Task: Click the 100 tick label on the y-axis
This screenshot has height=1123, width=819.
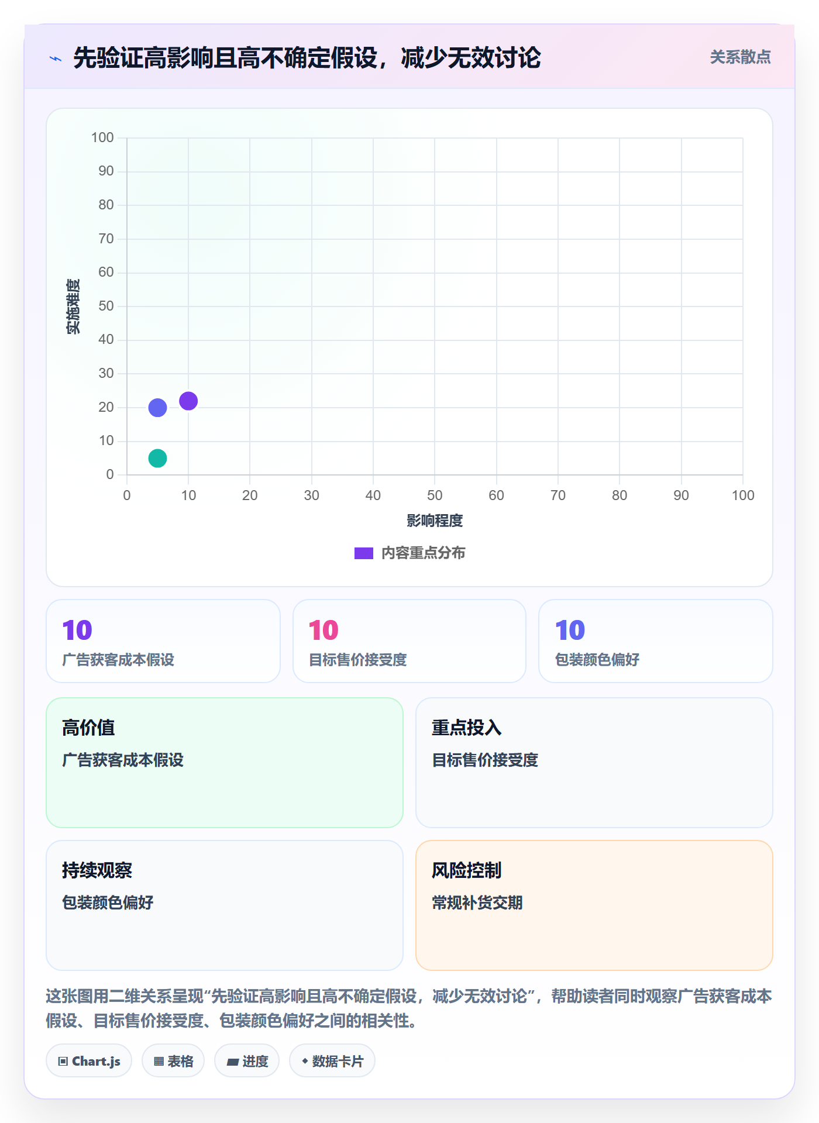Action: pos(102,137)
